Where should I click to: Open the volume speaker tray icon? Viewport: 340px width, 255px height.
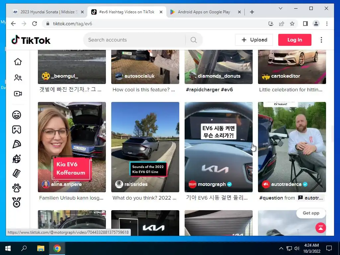pyautogui.click(x=297, y=248)
